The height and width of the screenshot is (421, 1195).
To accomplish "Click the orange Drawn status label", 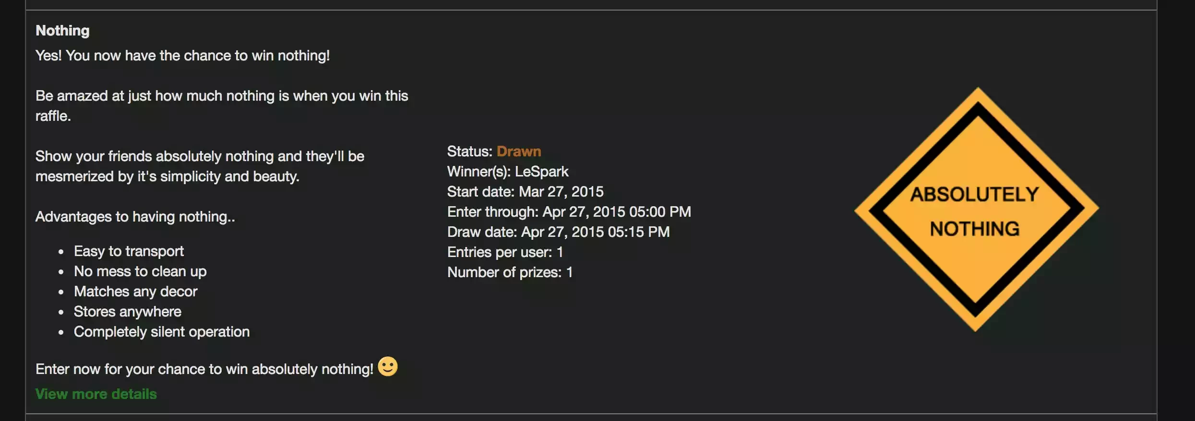I will (x=519, y=152).
